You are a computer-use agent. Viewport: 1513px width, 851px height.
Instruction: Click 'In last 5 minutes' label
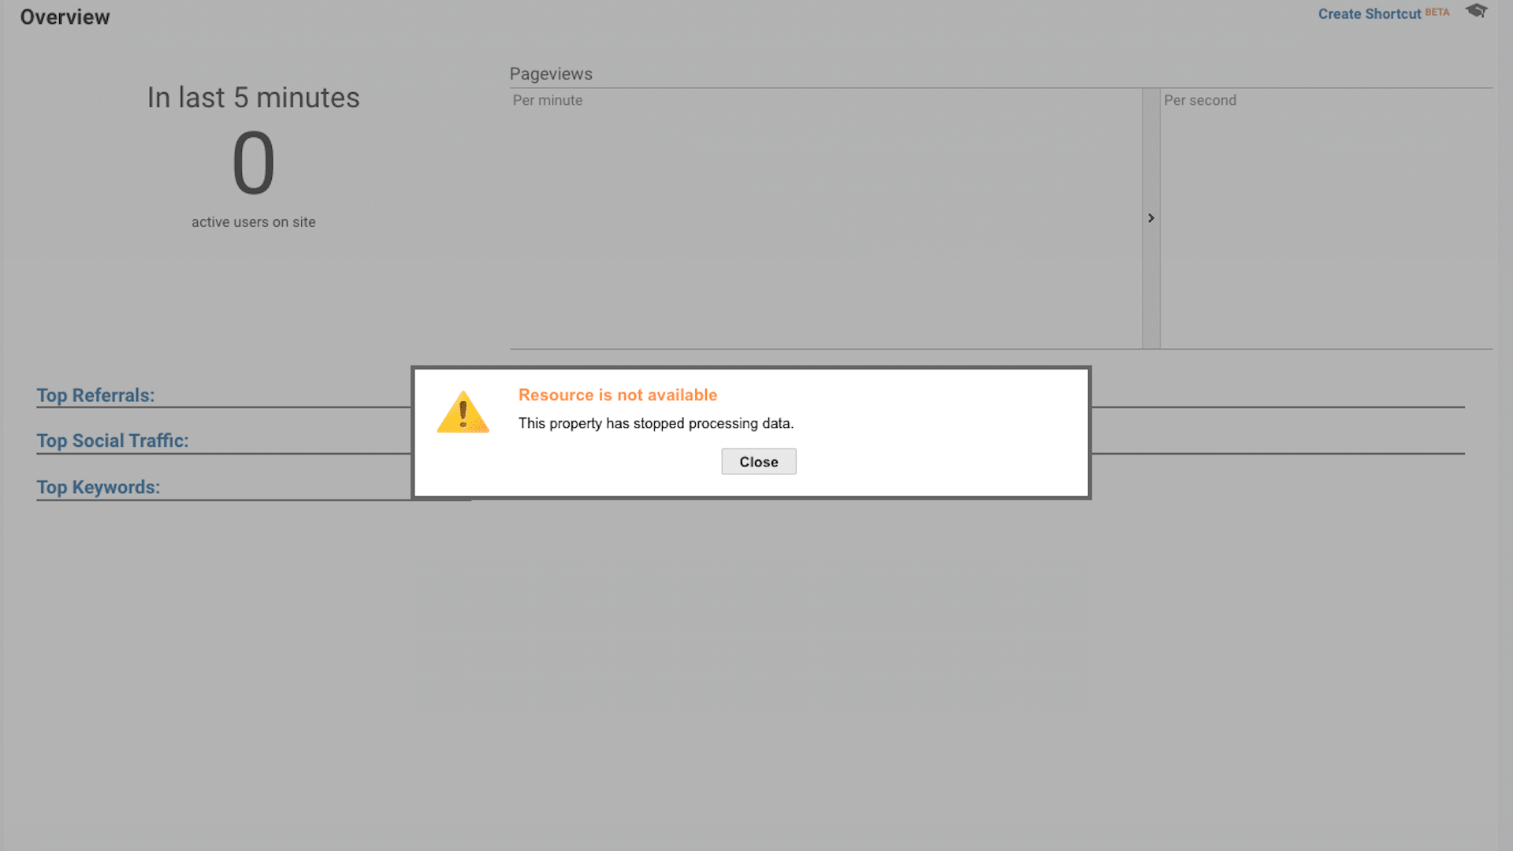(253, 97)
